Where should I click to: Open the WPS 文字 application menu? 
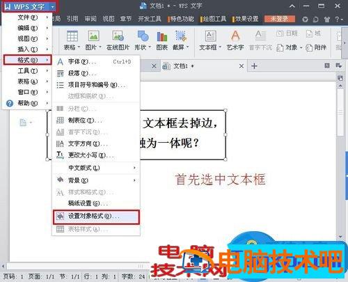(x=29, y=6)
